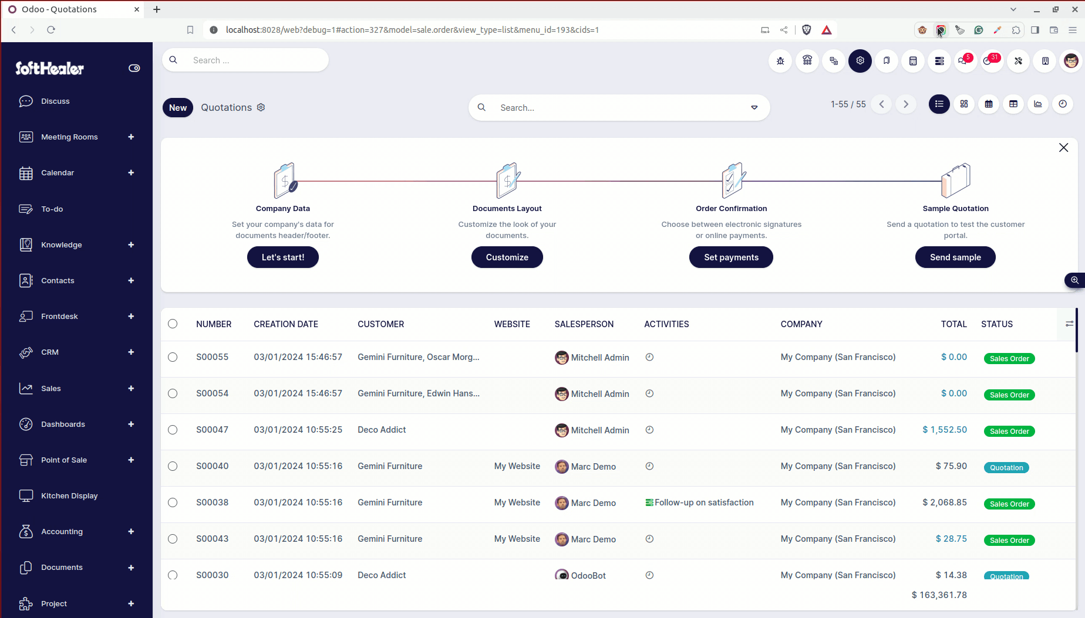Click the Customize button
This screenshot has height=618, width=1085.
point(507,257)
